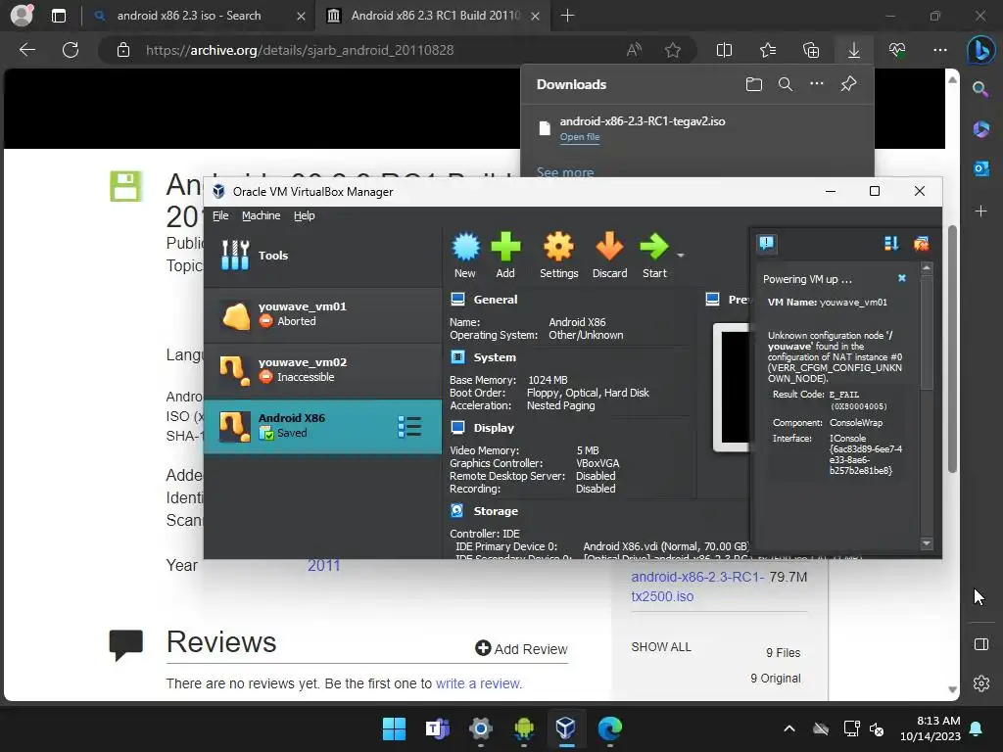Open VirtualBox from taskbar
Image resolution: width=1003 pixels, height=752 pixels.
tap(565, 728)
